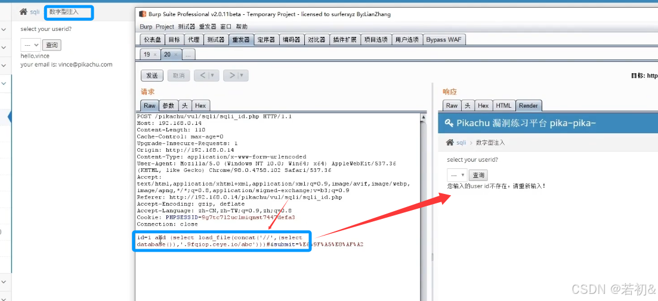This screenshot has width=658, height=301.
Task: Open the dropdown arrow beside the > history button
Action: (242, 76)
